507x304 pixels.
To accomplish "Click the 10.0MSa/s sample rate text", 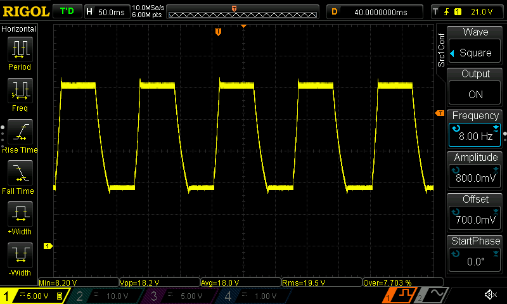I will click(x=148, y=8).
